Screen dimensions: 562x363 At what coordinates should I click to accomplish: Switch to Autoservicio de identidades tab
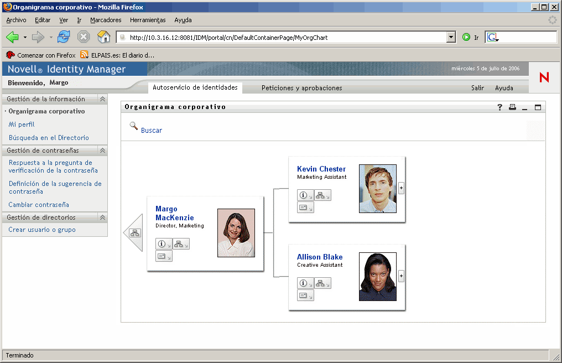195,87
